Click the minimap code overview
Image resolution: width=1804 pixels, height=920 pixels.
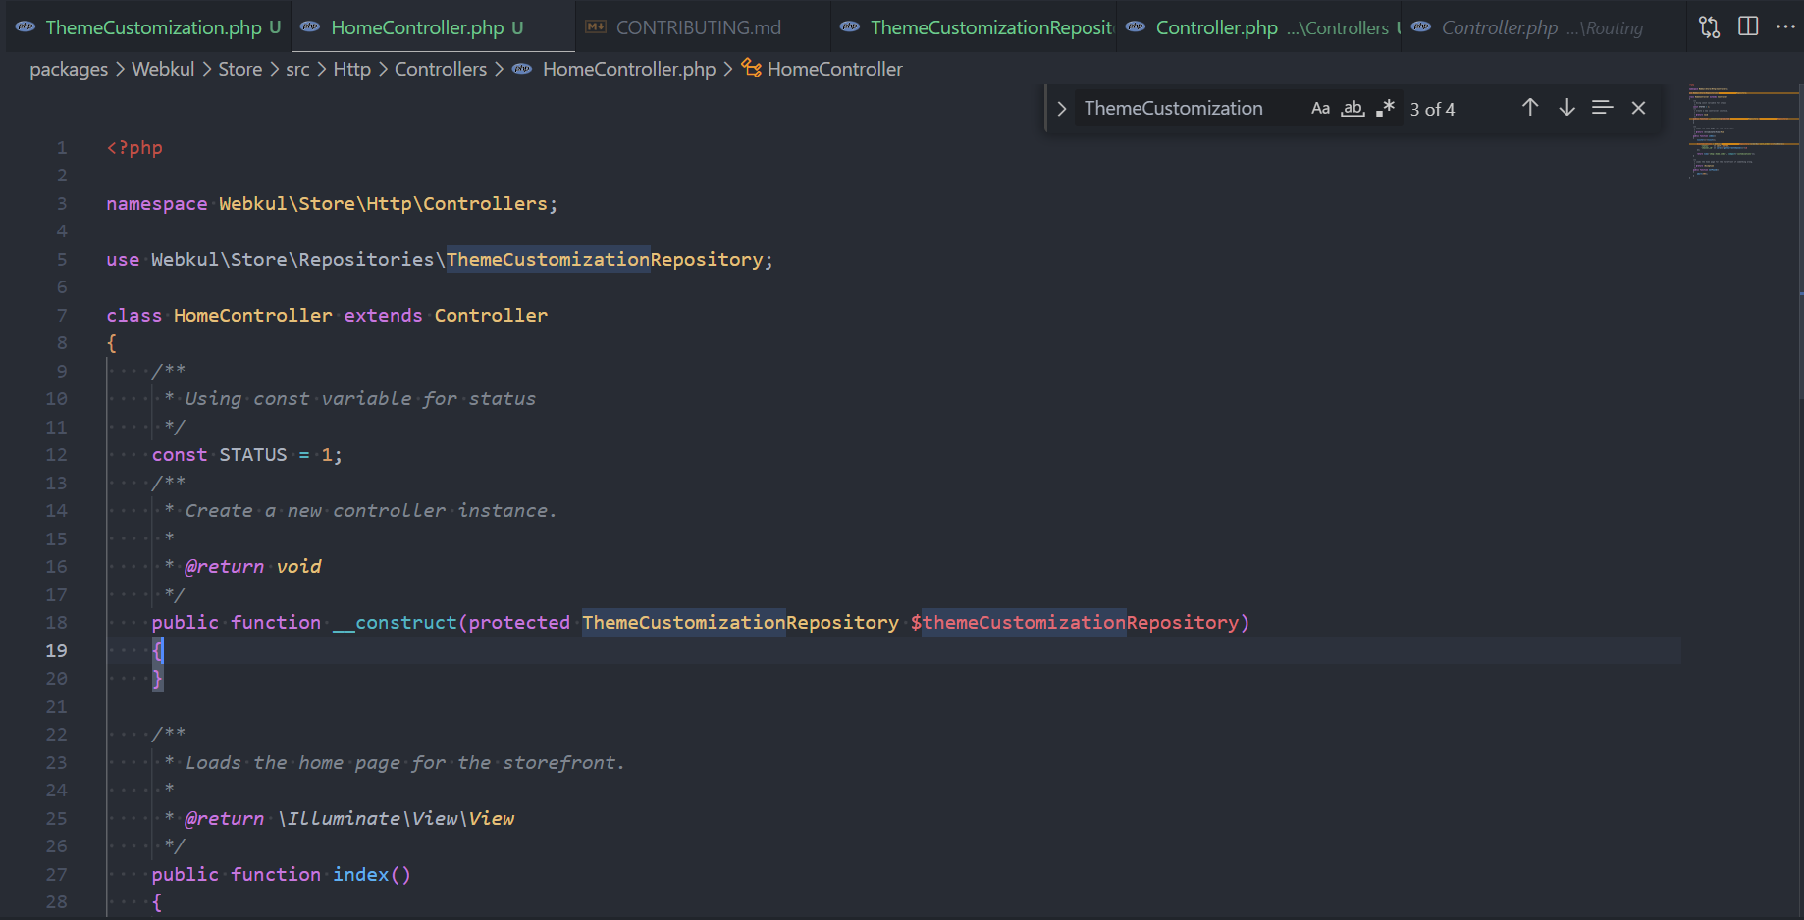tap(1744, 132)
